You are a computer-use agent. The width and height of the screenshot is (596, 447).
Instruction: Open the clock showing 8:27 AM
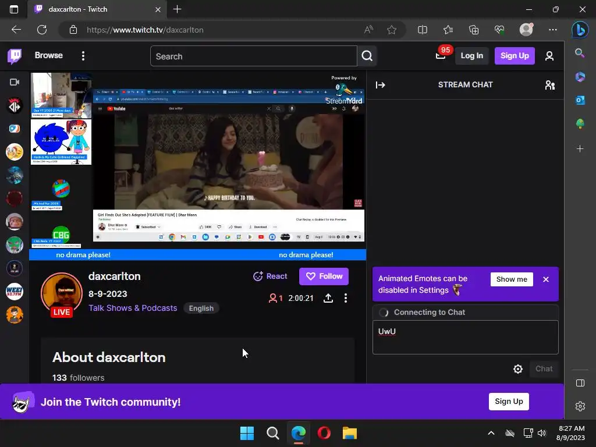570,433
